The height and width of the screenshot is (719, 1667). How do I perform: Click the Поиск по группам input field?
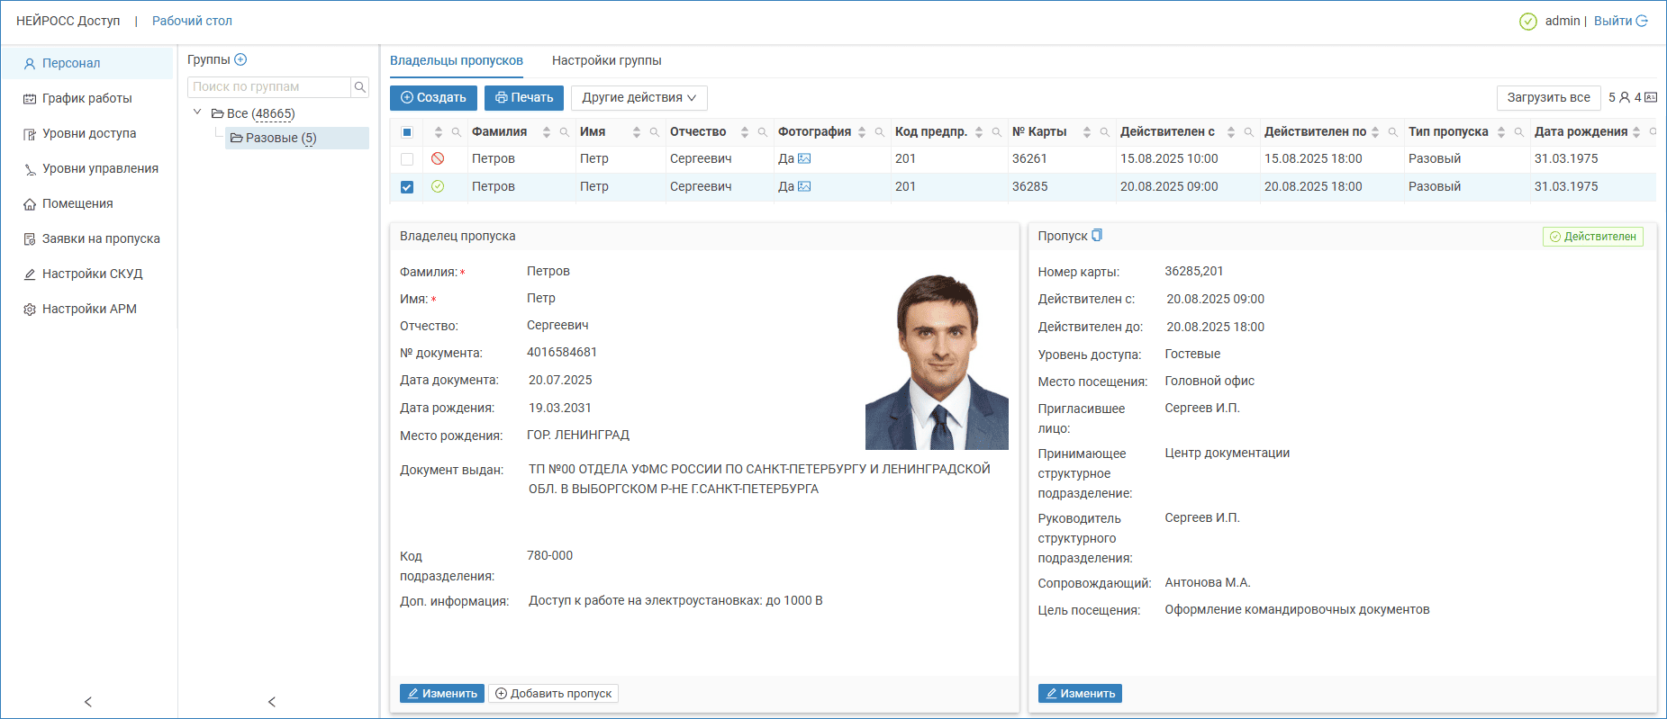tap(268, 86)
